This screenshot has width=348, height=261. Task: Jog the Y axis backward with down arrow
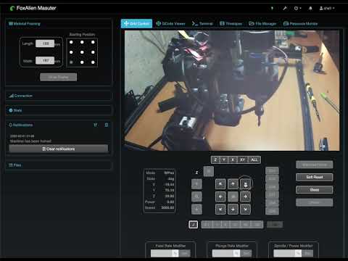(233, 210)
